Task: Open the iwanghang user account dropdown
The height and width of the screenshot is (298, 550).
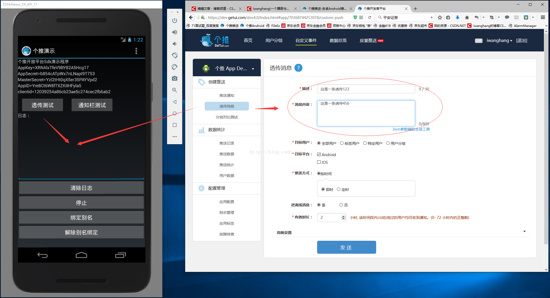Action: [x=499, y=41]
